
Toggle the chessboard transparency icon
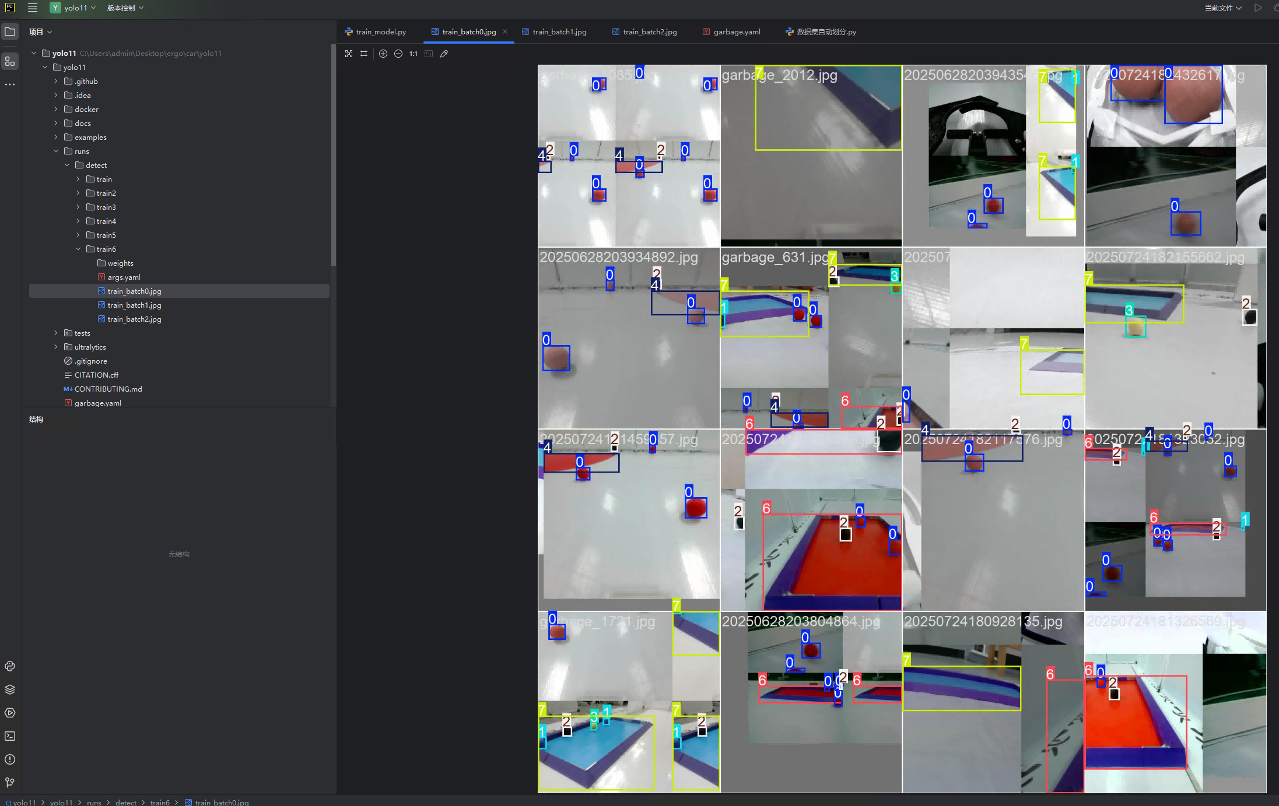349,54
